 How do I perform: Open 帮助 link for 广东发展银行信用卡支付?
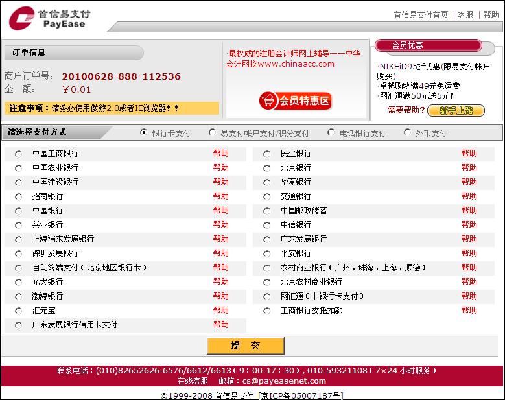coord(220,324)
